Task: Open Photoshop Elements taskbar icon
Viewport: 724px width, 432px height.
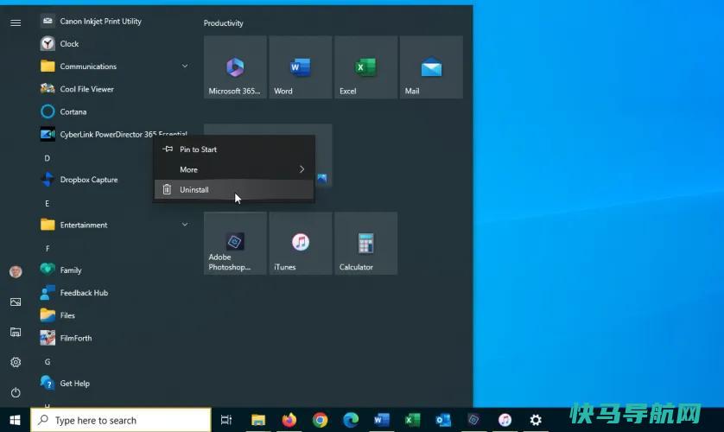Action: click(x=473, y=420)
